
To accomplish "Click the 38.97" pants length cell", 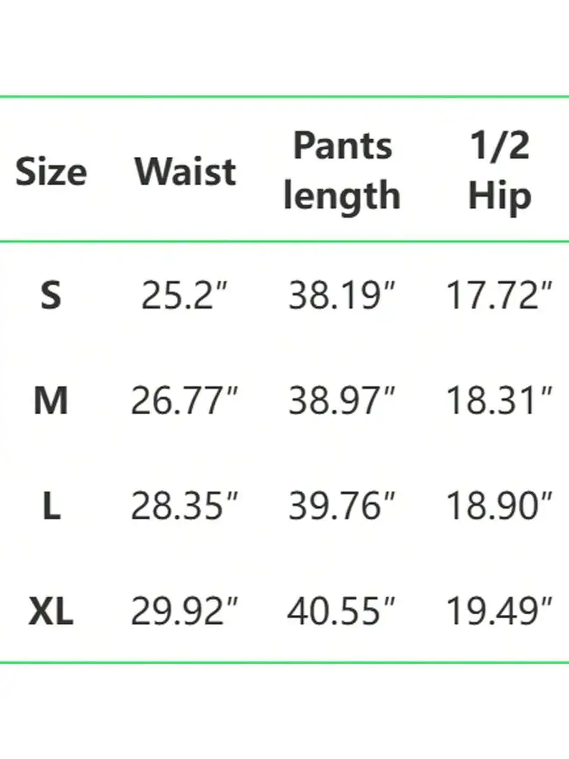I will tap(341, 400).
